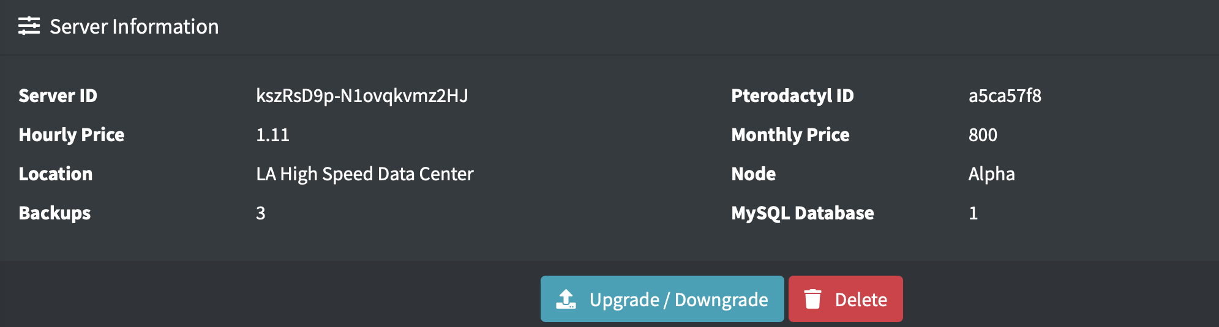Click the backups count value 3
1219x327 pixels.
261,213
